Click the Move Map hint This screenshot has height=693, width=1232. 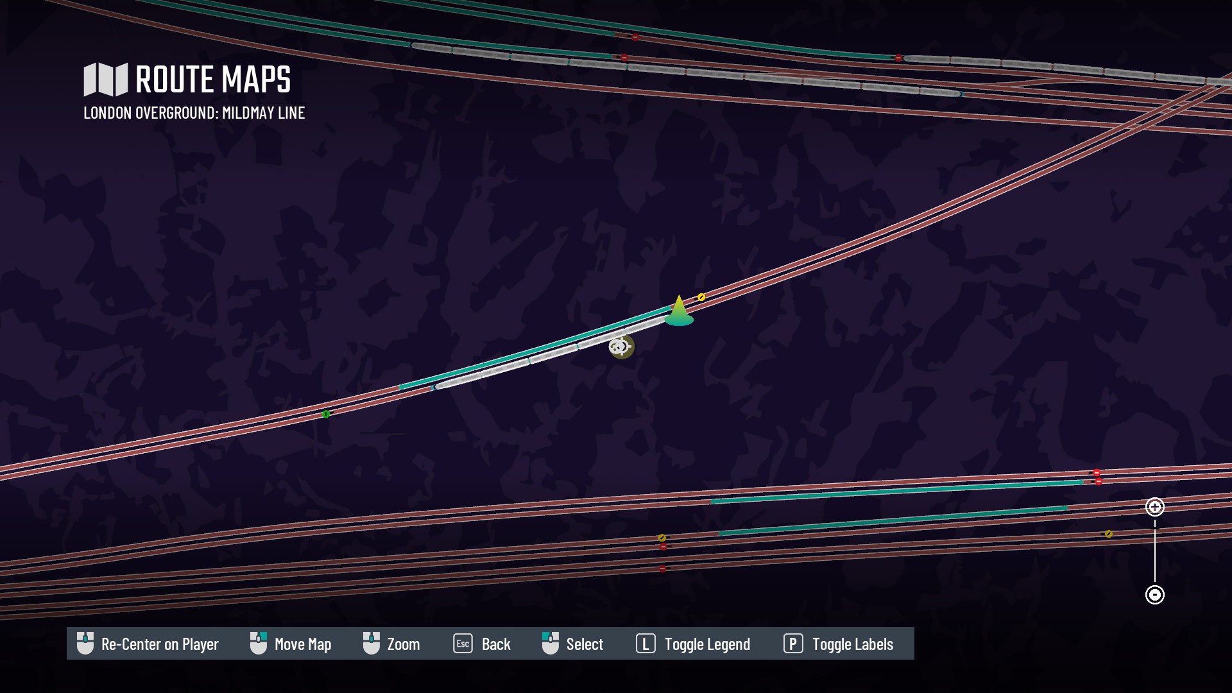pyautogui.click(x=291, y=644)
